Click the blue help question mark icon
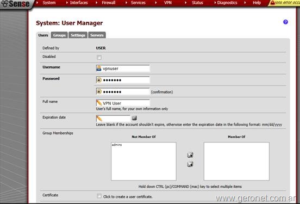Viewport: 300px width, 204px height. 285,22
